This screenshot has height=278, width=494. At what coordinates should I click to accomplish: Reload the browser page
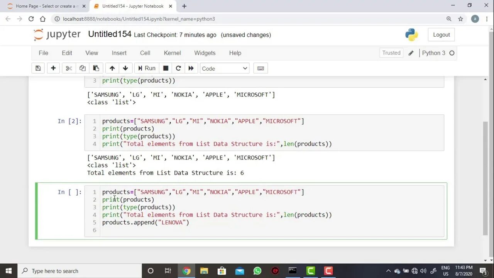click(31, 19)
